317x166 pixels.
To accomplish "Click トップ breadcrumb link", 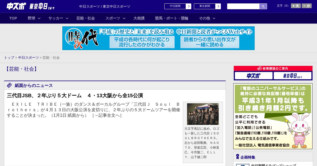I will [x=9, y=57].
